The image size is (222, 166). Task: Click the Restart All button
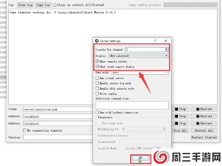(203, 130)
